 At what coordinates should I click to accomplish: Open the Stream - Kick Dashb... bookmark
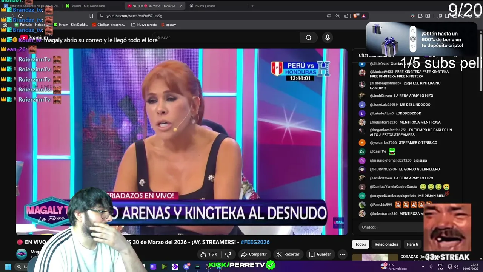point(71,25)
